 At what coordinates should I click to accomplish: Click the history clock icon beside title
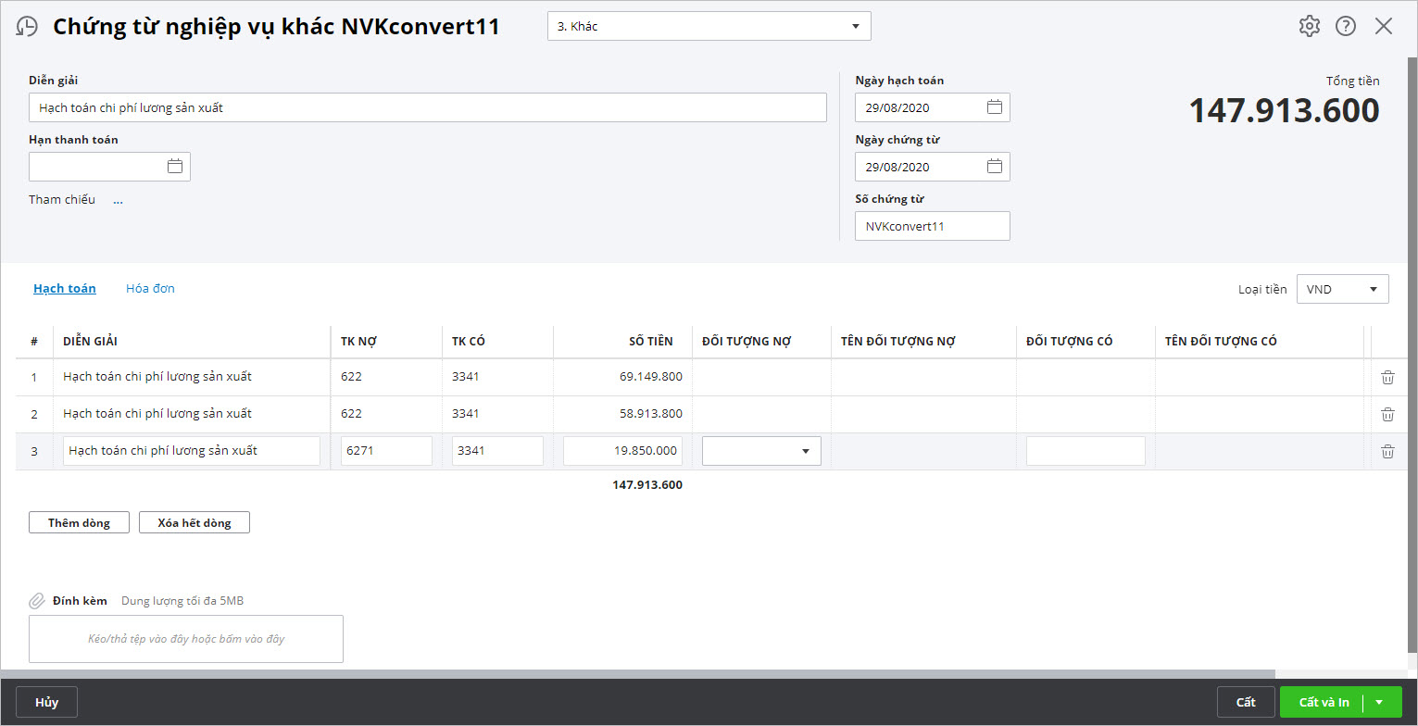(x=28, y=27)
